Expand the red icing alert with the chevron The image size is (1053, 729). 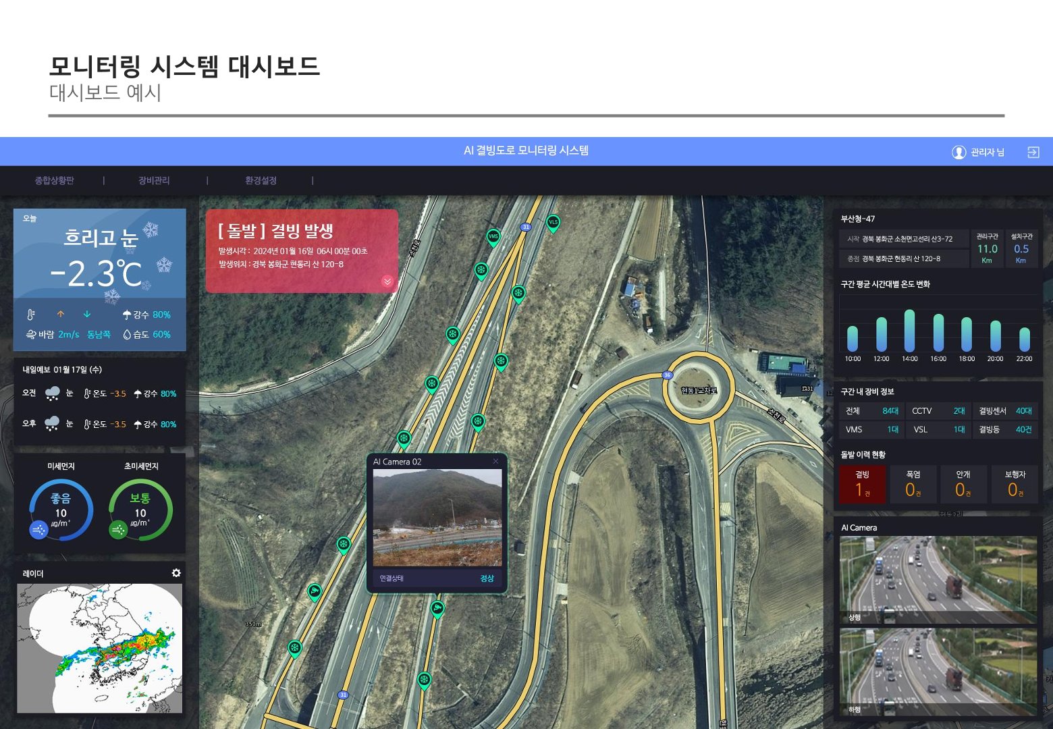click(x=387, y=281)
